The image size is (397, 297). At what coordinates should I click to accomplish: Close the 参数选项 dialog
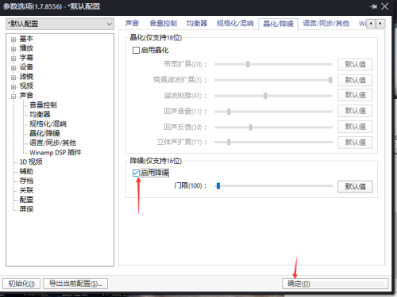point(385,6)
